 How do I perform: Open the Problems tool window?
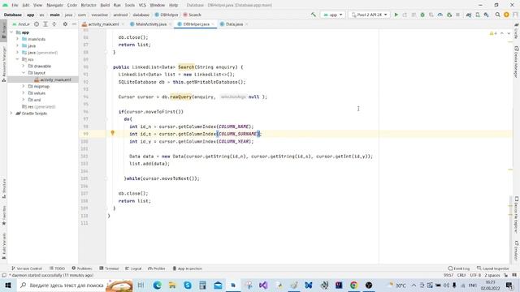point(82,268)
